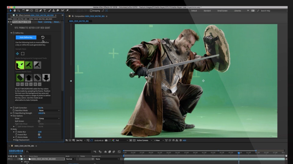
Task: Select the Type tool
Action: coord(45,11)
